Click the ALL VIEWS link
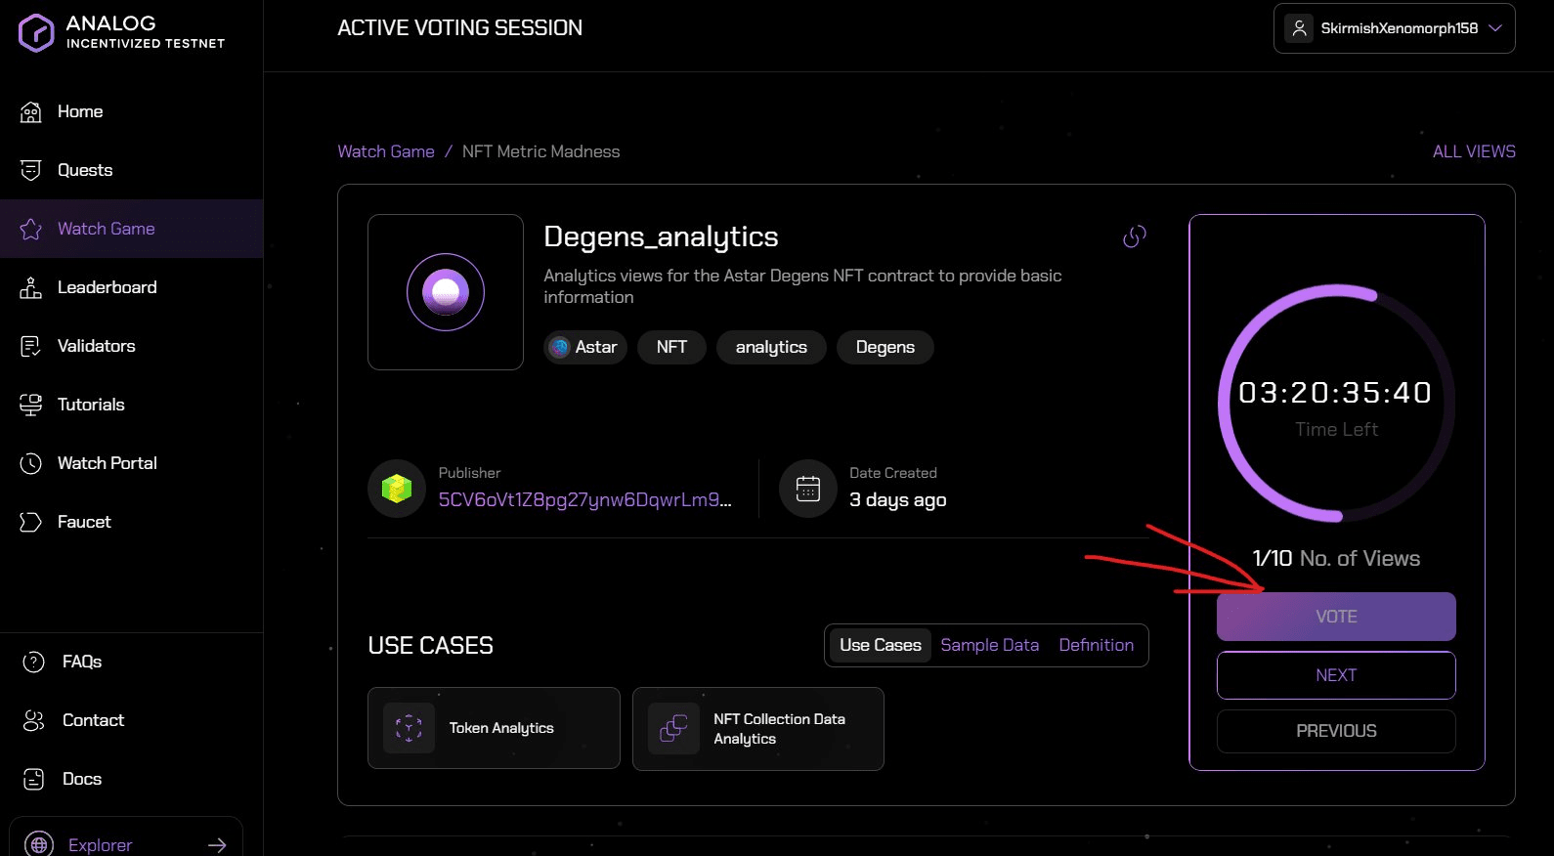1554x856 pixels. (x=1474, y=151)
